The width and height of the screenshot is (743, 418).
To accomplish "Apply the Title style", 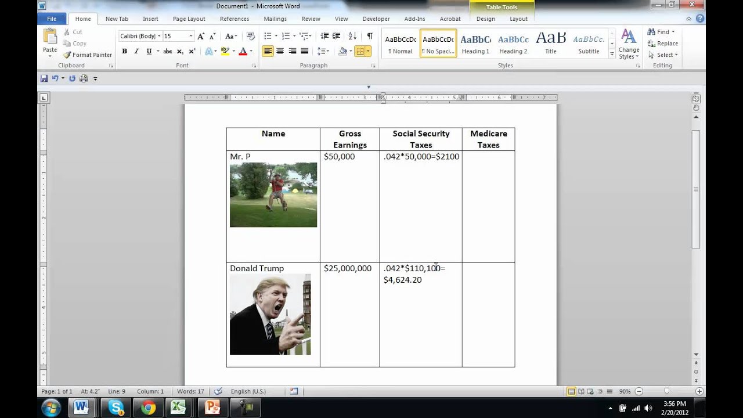I will (x=550, y=44).
